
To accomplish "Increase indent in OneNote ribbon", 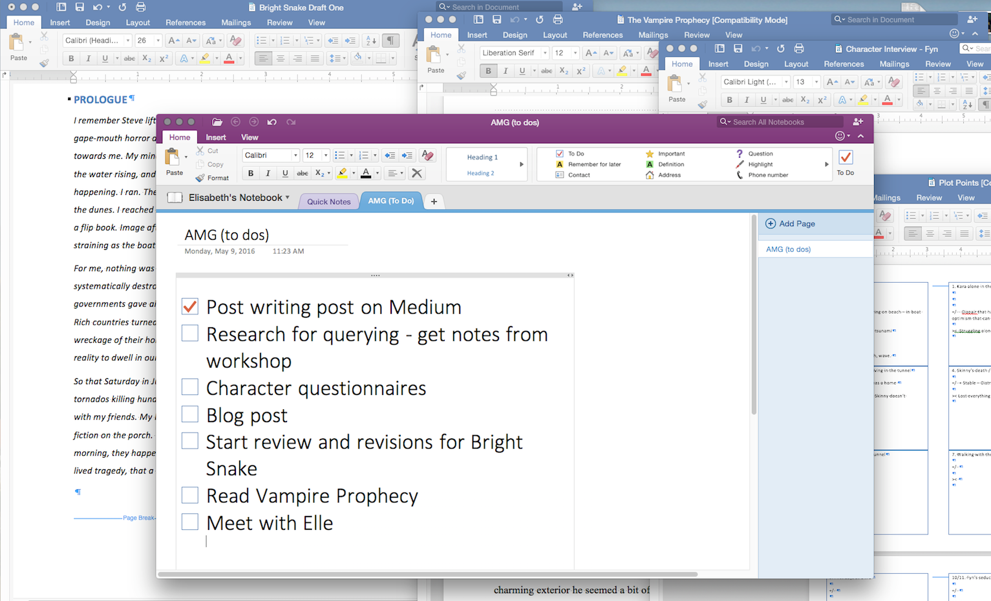I will [x=407, y=156].
